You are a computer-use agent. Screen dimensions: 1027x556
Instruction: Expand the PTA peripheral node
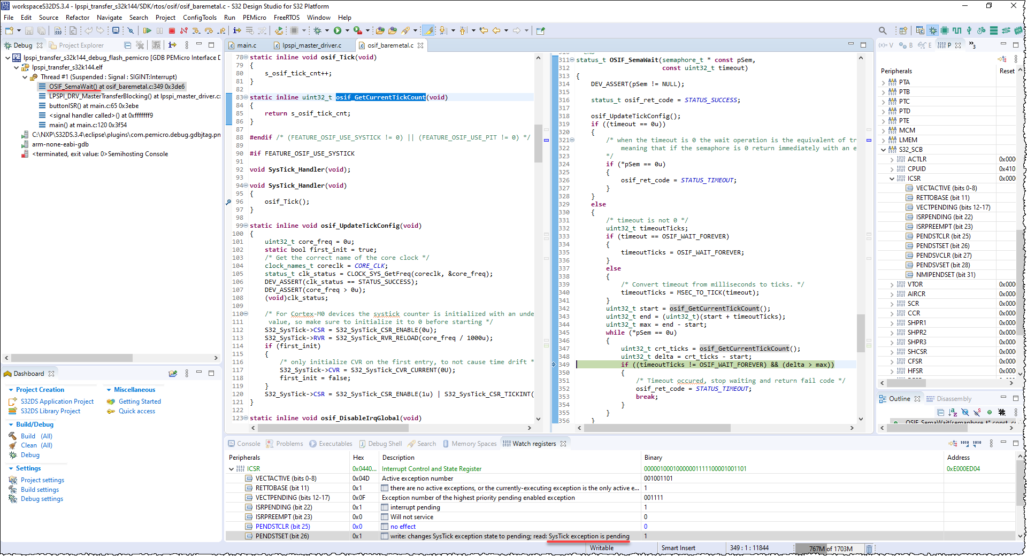(883, 82)
